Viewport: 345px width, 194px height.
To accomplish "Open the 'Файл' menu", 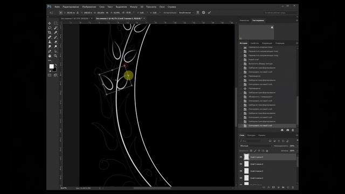I will [57, 7].
